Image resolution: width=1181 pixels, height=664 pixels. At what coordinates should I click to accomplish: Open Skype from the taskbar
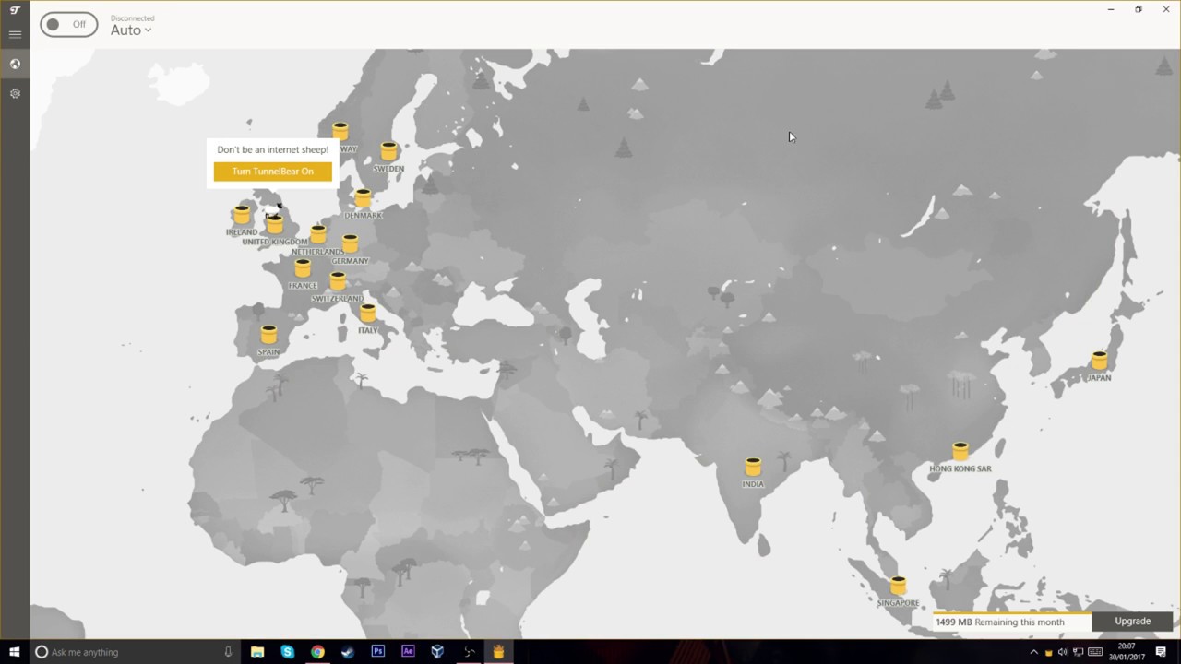288,652
